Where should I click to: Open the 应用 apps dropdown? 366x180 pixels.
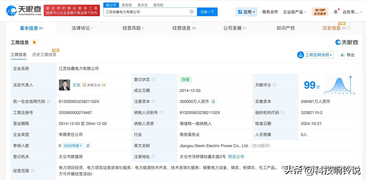pyautogui.click(x=246, y=12)
